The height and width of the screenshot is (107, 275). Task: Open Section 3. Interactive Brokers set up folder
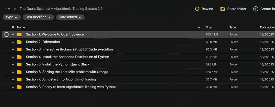tap(69, 49)
